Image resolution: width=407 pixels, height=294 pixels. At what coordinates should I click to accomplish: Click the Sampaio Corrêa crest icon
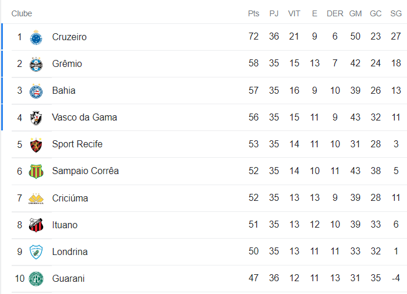coord(36,171)
